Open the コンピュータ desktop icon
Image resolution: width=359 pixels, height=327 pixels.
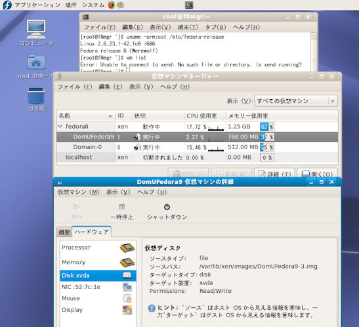[x=36, y=33]
